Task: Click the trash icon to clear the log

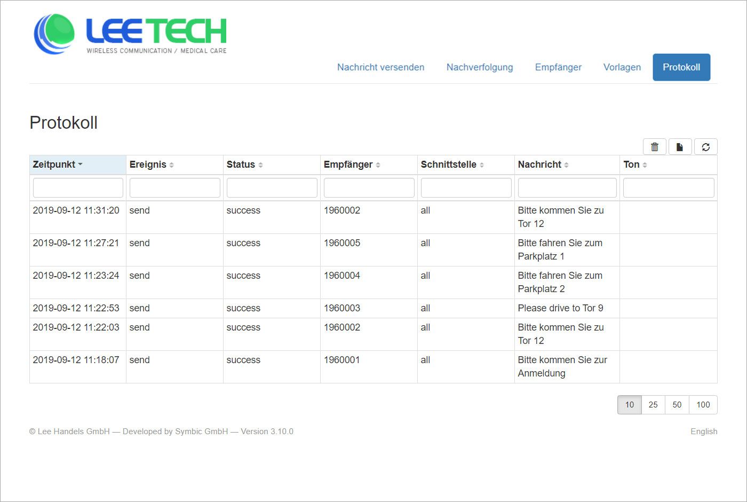Action: (654, 146)
